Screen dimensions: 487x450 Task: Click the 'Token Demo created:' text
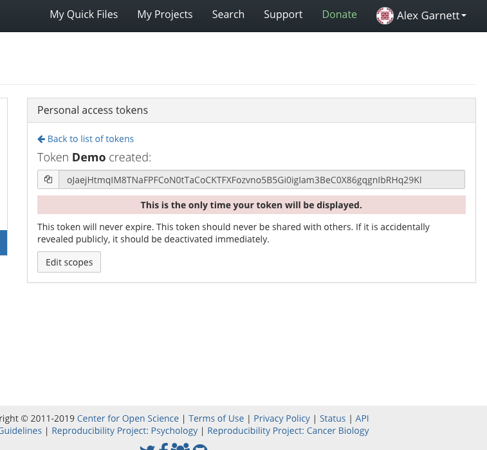coord(94,157)
